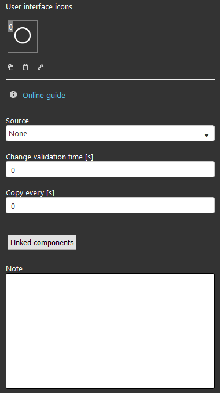Click the Change validation time [s] label
Screen dimensions: 221x393
click(50, 157)
